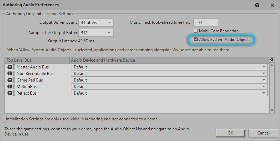
Task: Uncheck Allow System Audio Objects
Action: (196, 40)
